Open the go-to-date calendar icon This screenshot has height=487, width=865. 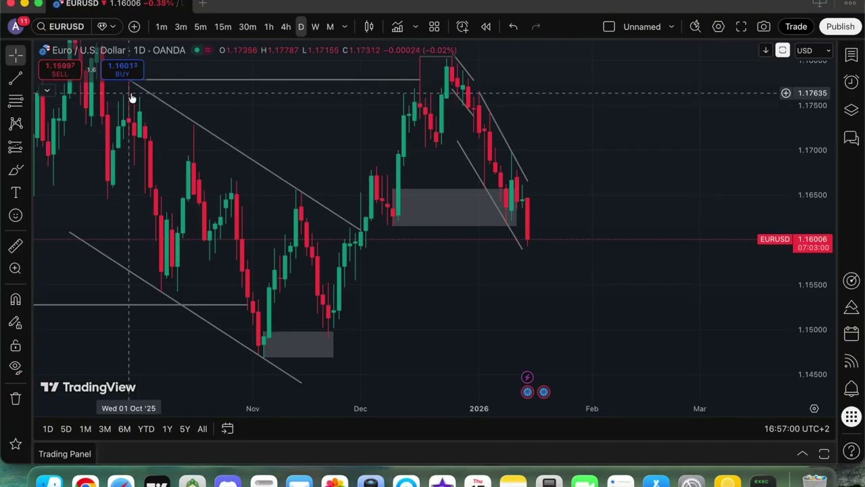coord(228,429)
